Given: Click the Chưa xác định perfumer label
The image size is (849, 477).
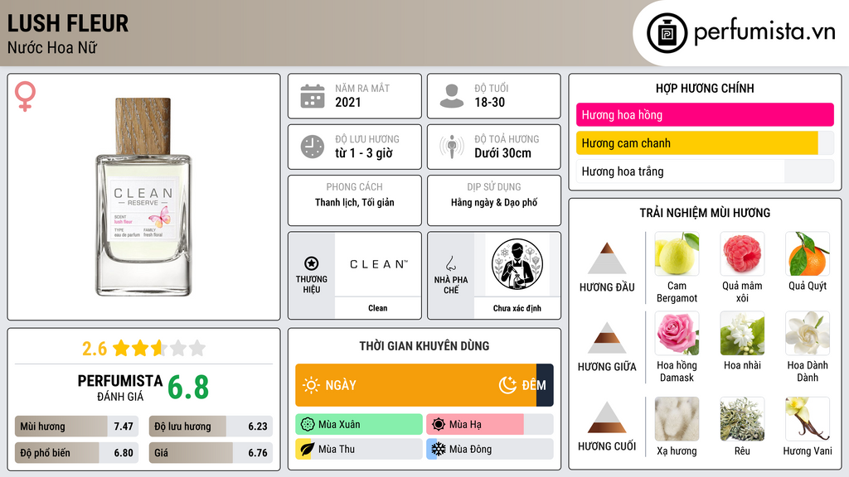Looking at the screenshot, I should coord(517,308).
